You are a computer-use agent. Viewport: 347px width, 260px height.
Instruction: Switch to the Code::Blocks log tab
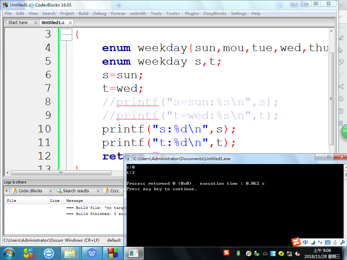click(x=30, y=191)
